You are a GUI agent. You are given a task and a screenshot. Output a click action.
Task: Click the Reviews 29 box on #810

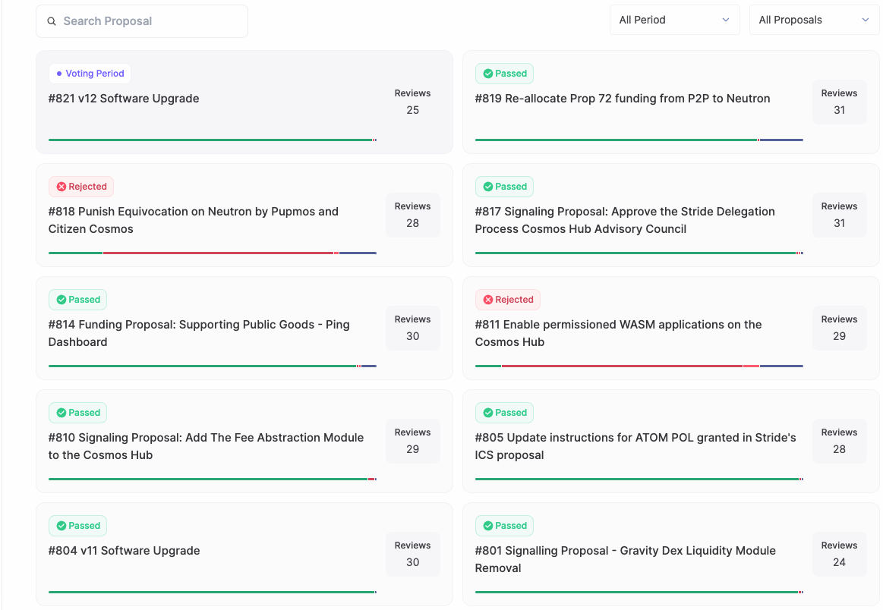(413, 441)
